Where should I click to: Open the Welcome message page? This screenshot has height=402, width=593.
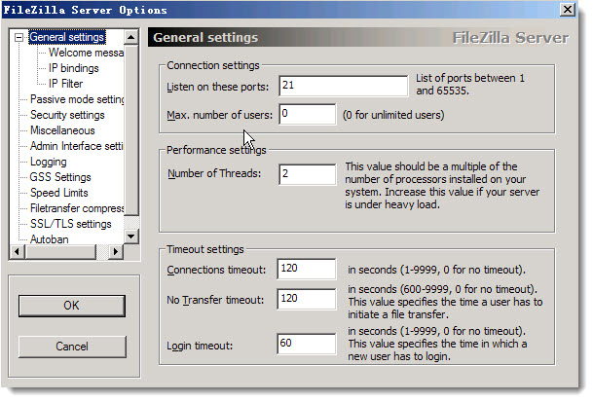[x=86, y=53]
